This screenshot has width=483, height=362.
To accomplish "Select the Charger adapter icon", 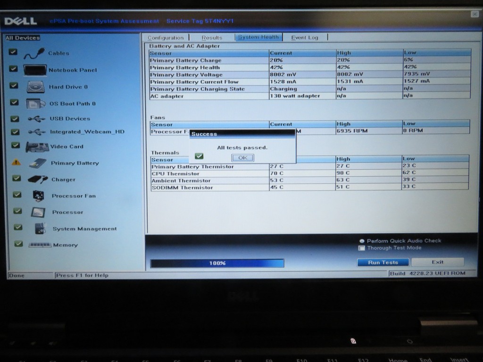I will click(38, 180).
